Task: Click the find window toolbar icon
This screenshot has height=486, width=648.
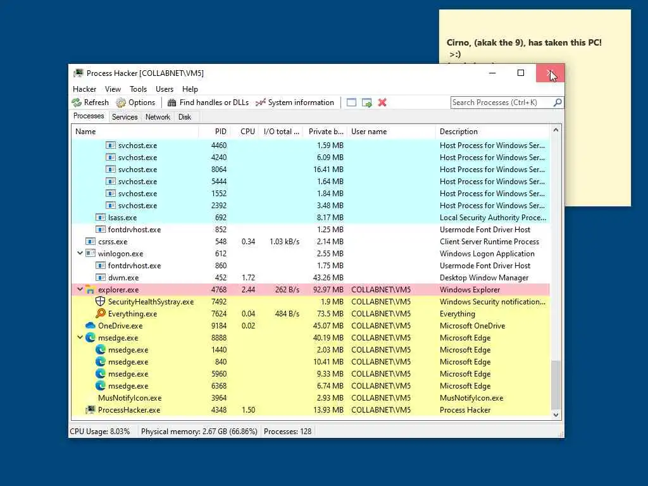Action: click(x=351, y=103)
